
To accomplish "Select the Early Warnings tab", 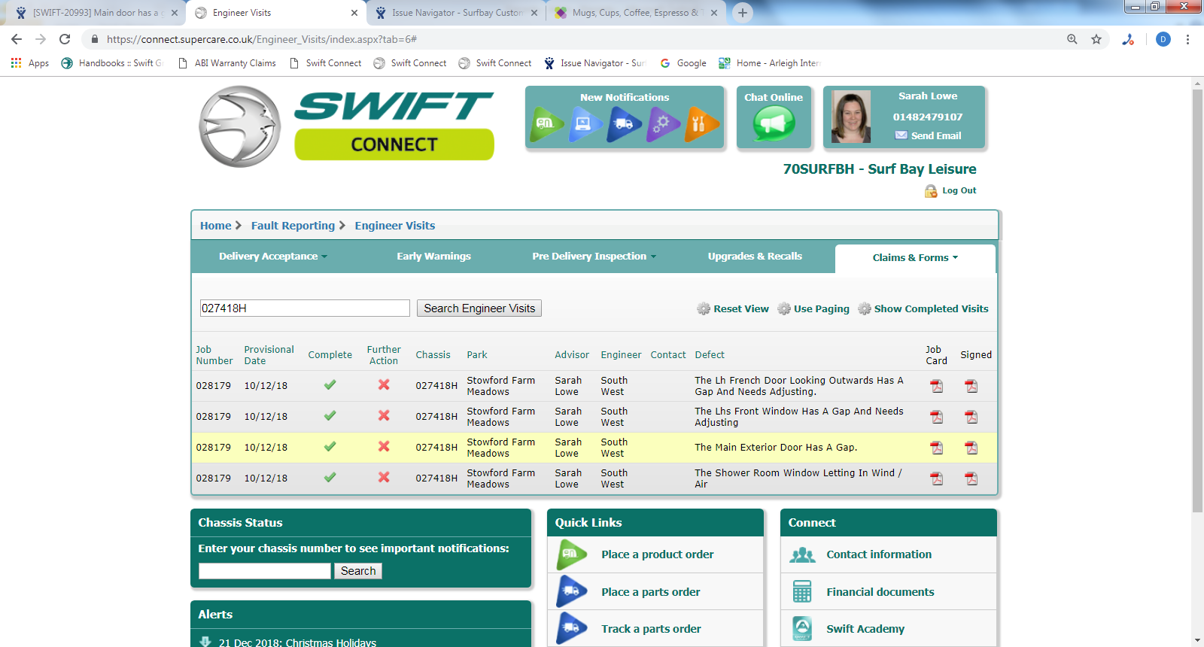I will 433,257.
